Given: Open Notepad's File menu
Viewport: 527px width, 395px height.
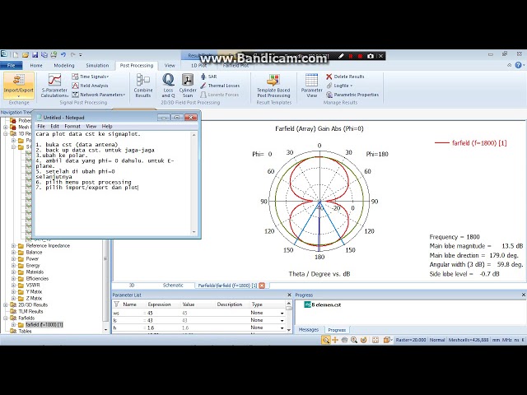Looking at the screenshot, I should coord(41,126).
